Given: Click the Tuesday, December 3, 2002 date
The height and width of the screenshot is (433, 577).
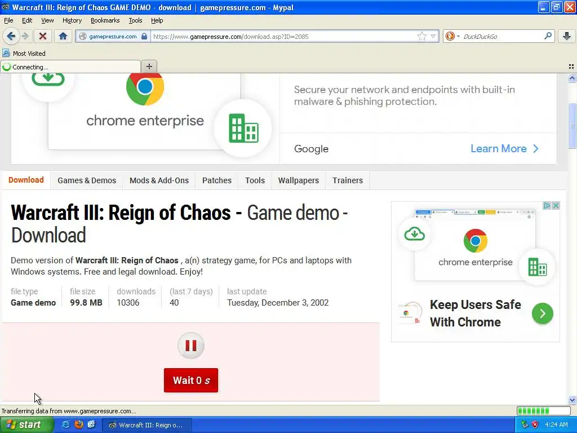Looking at the screenshot, I should tap(278, 303).
